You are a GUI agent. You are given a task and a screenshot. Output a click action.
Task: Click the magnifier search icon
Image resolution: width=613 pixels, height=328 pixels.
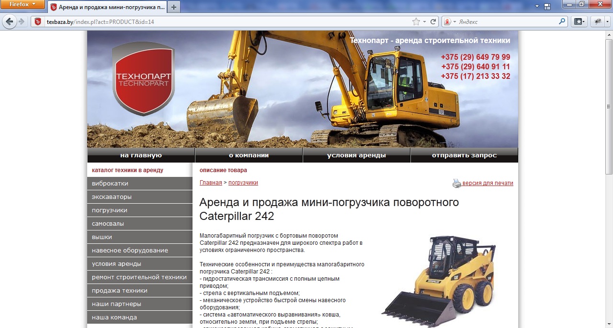[562, 22]
